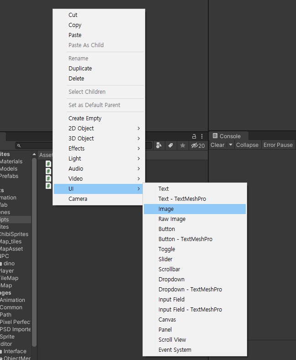Click the folder tree scrollbar
The height and width of the screenshot is (360, 296).
tap(34, 252)
